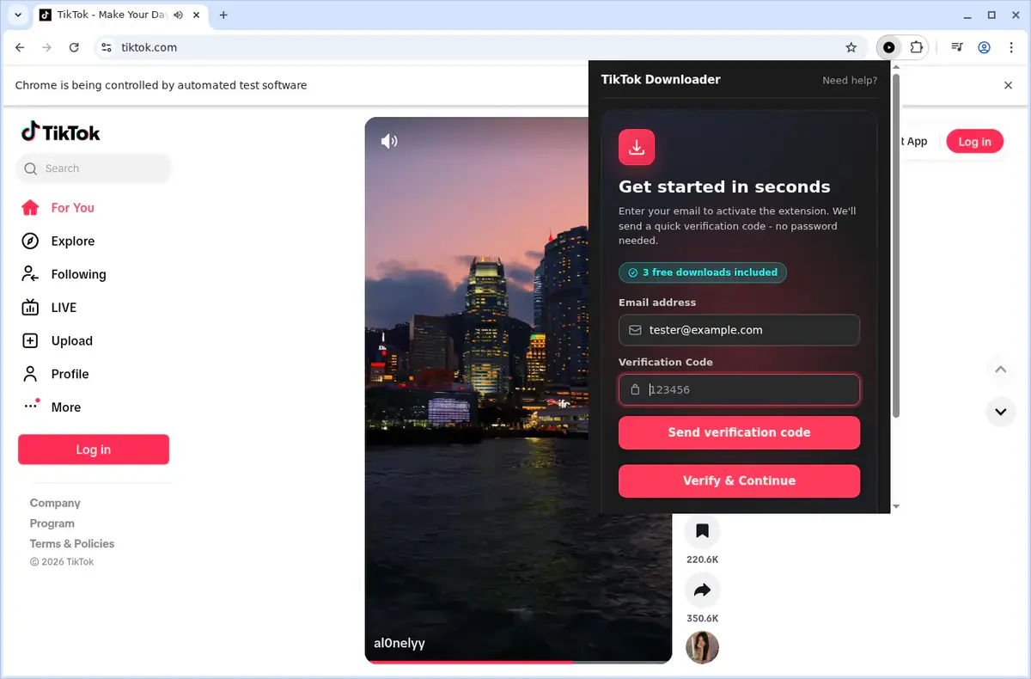Expand the Program footer section

pos(52,523)
